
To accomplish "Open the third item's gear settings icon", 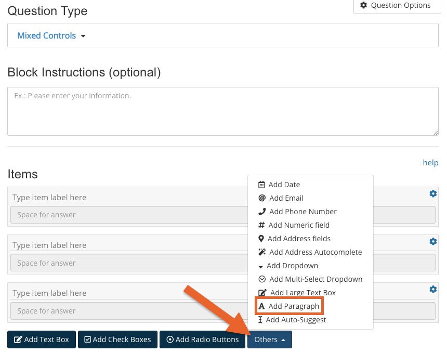I will pyautogui.click(x=433, y=289).
